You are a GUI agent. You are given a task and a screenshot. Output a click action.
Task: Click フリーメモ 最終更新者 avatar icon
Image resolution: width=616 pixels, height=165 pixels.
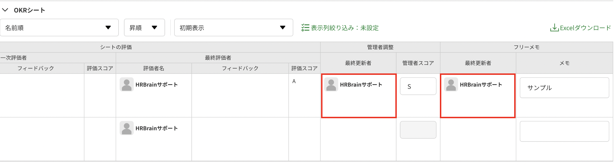pyautogui.click(x=451, y=84)
